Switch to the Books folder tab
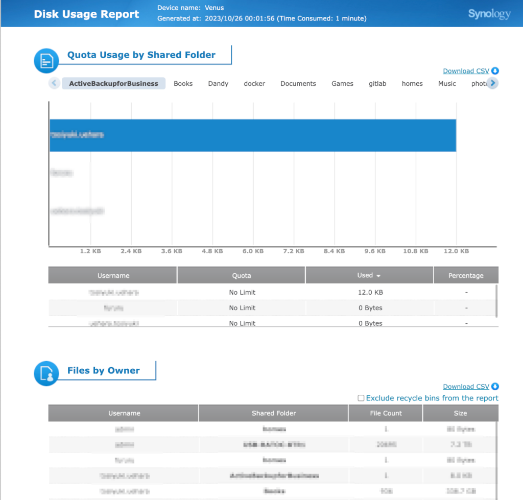This screenshot has height=500, width=523. (183, 83)
